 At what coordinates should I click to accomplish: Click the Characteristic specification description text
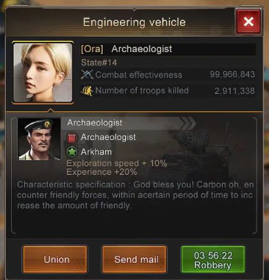point(135,195)
